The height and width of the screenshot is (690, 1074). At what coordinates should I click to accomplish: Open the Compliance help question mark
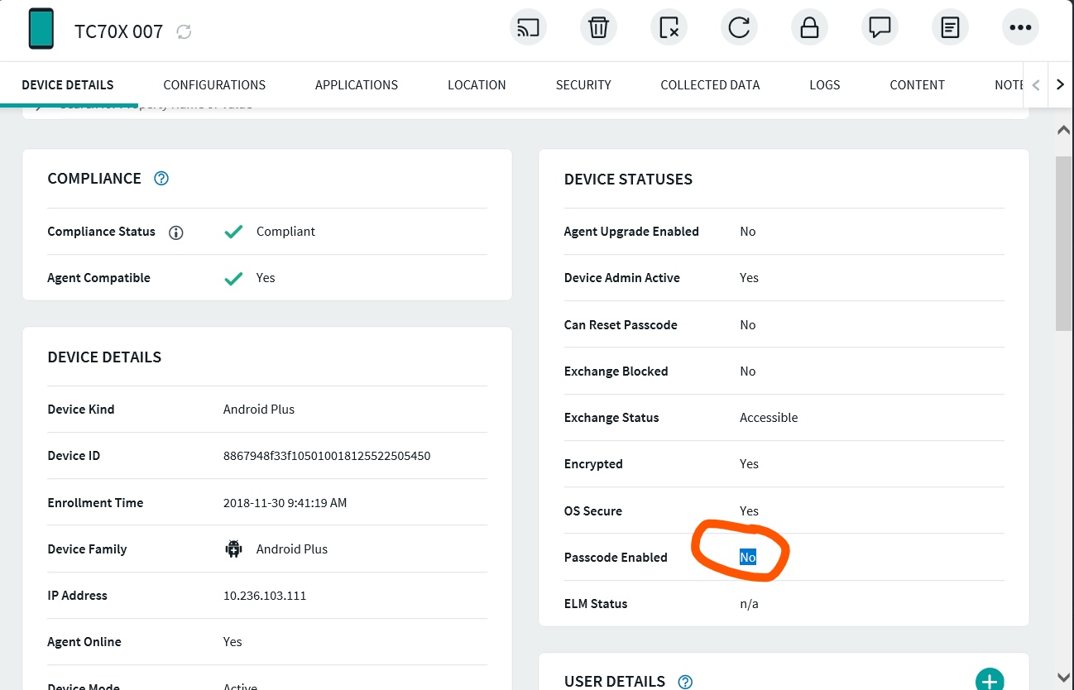(161, 178)
